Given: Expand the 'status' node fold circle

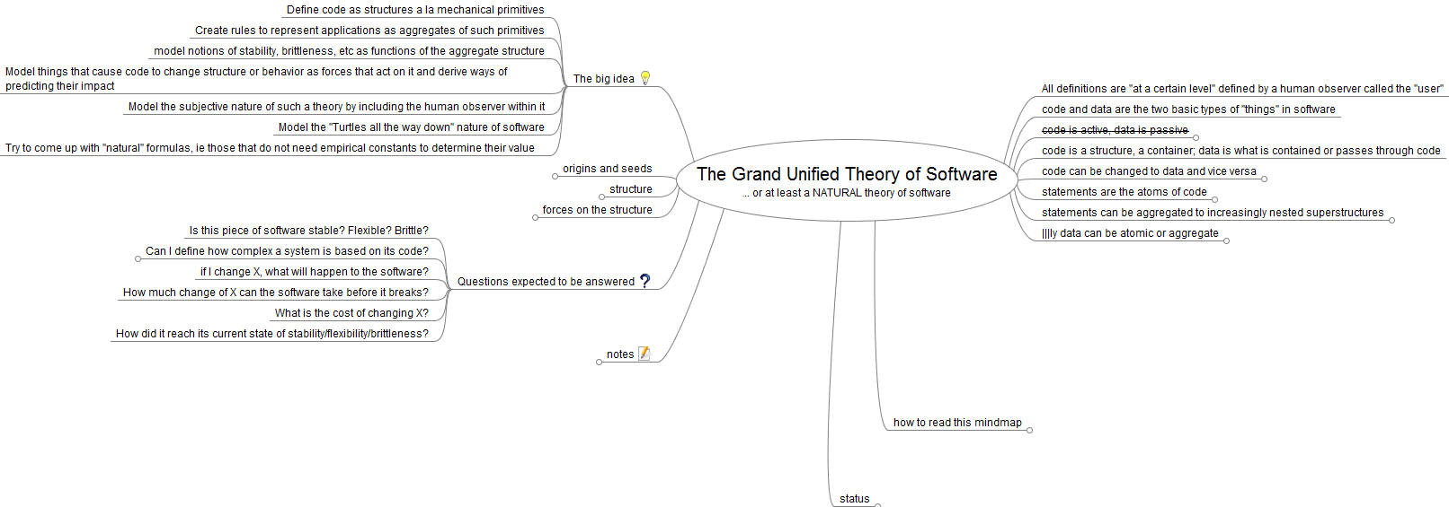Looking at the screenshot, I should (878, 505).
